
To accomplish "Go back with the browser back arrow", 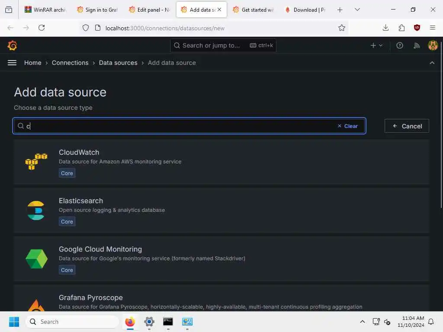I will pyautogui.click(x=10, y=28).
